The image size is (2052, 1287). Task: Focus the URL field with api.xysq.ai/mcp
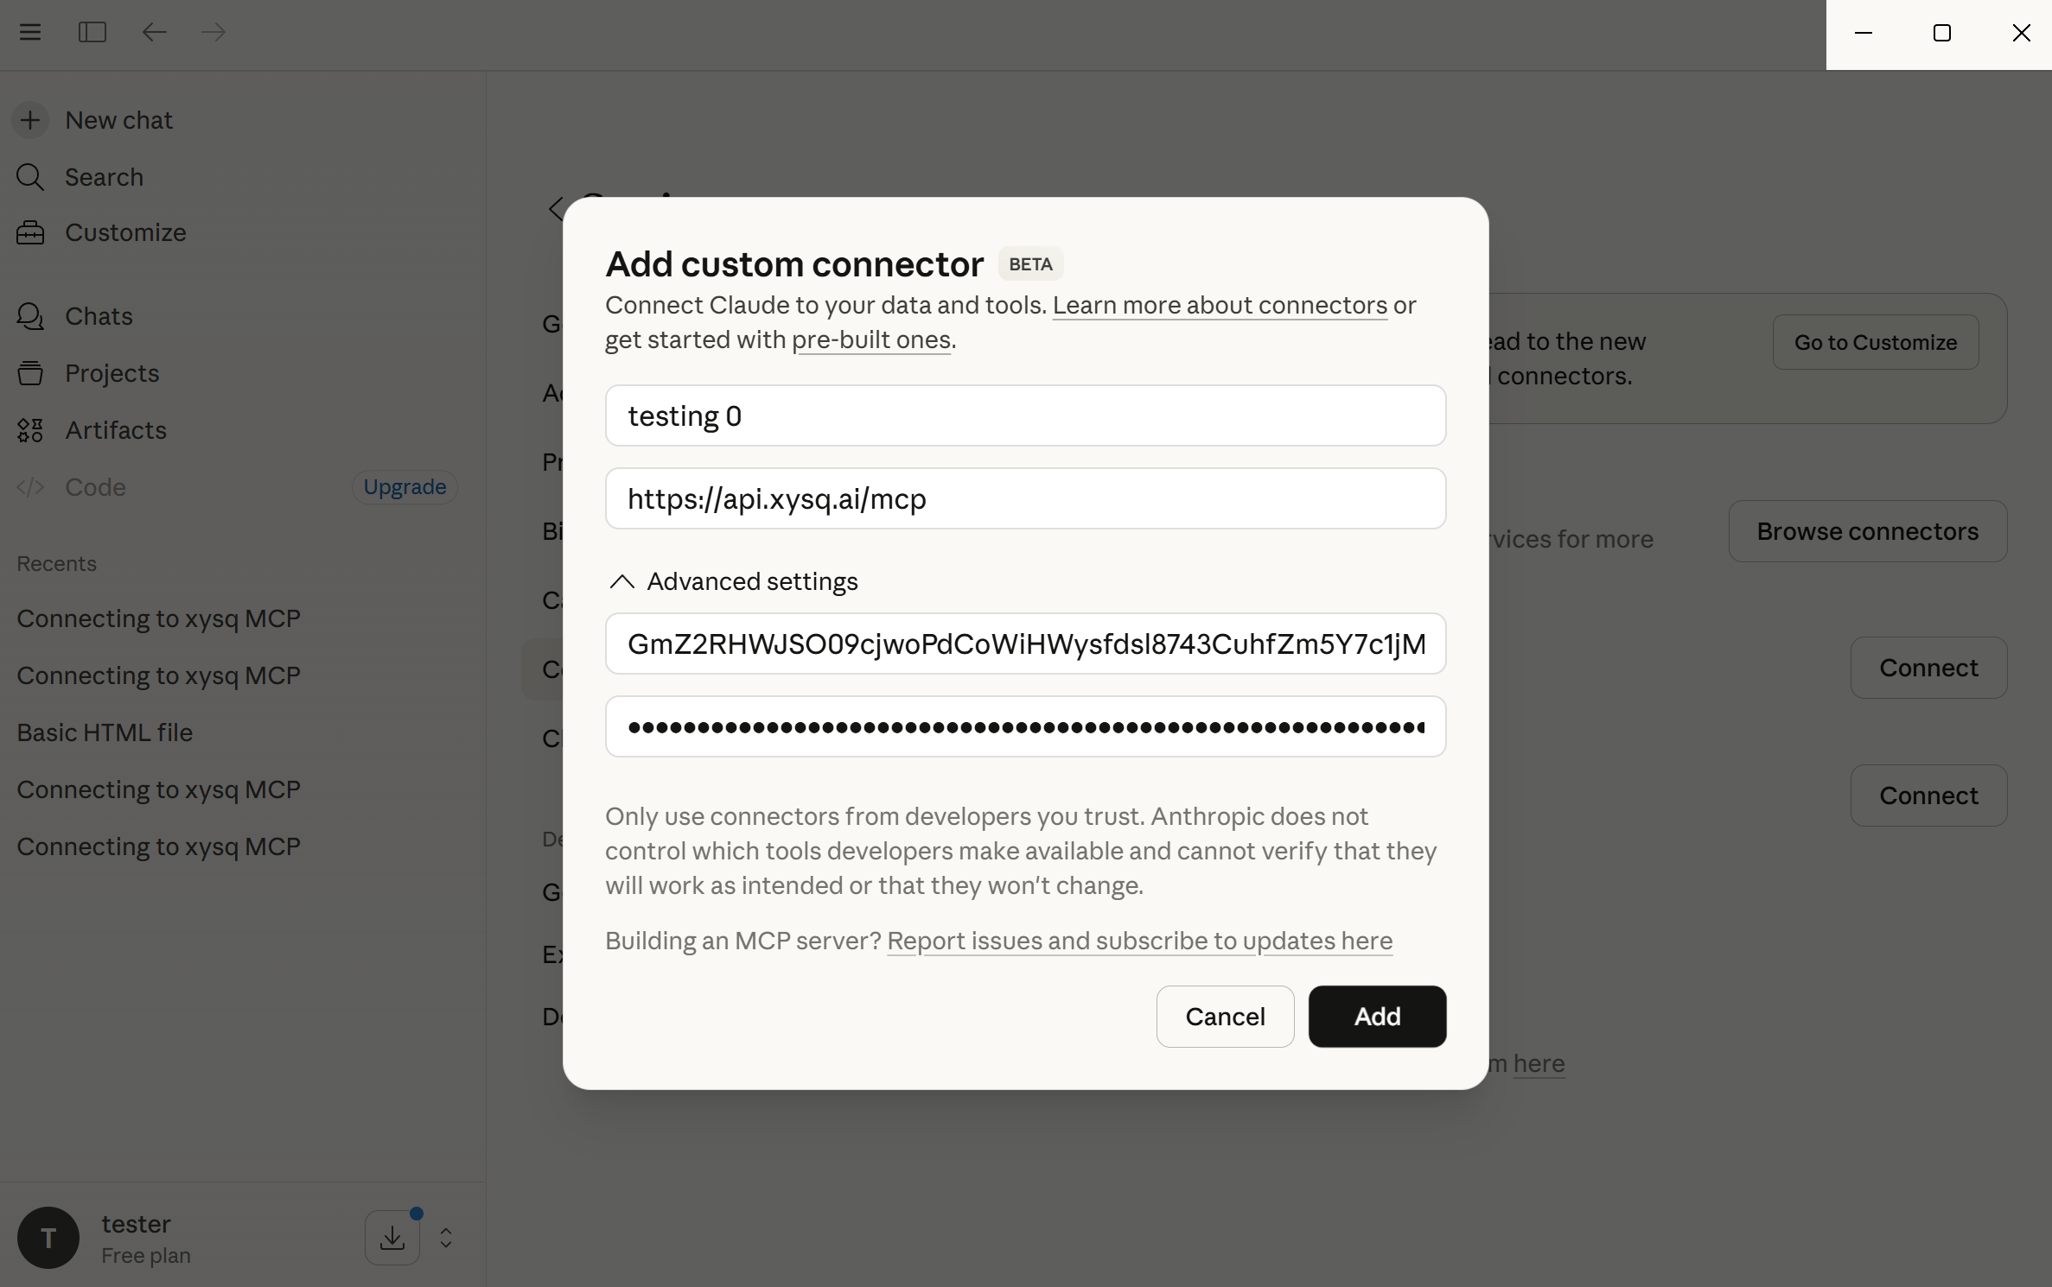[1025, 498]
